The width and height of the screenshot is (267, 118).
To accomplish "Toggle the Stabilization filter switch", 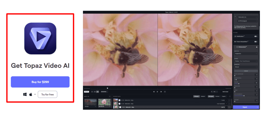I will [256, 36].
